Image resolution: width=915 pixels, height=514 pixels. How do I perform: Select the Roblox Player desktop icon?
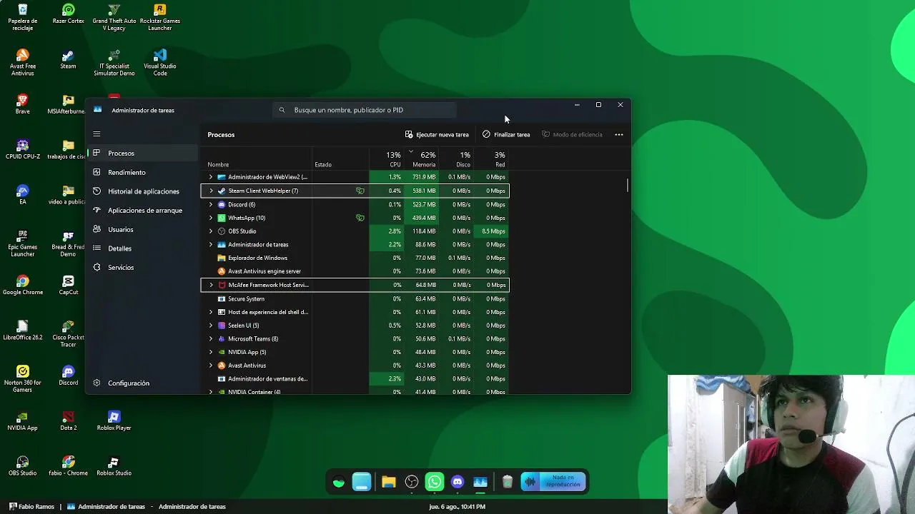[x=114, y=421]
